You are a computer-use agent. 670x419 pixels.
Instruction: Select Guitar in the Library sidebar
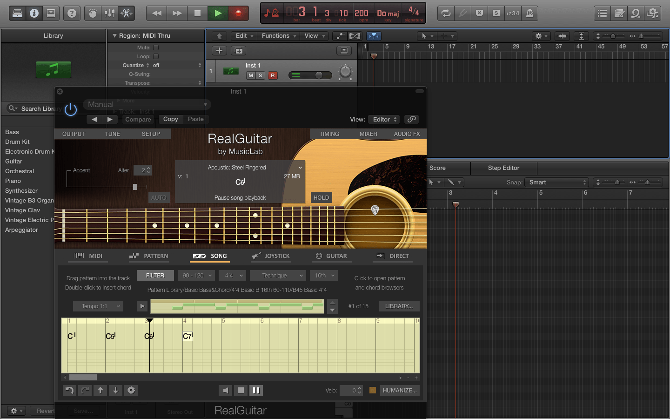click(x=14, y=162)
